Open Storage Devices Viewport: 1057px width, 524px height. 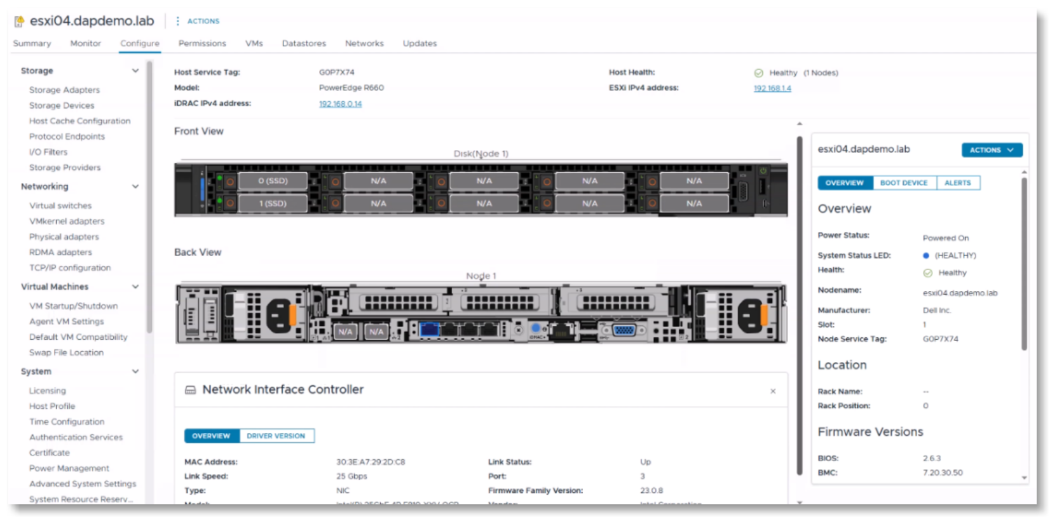(62, 105)
